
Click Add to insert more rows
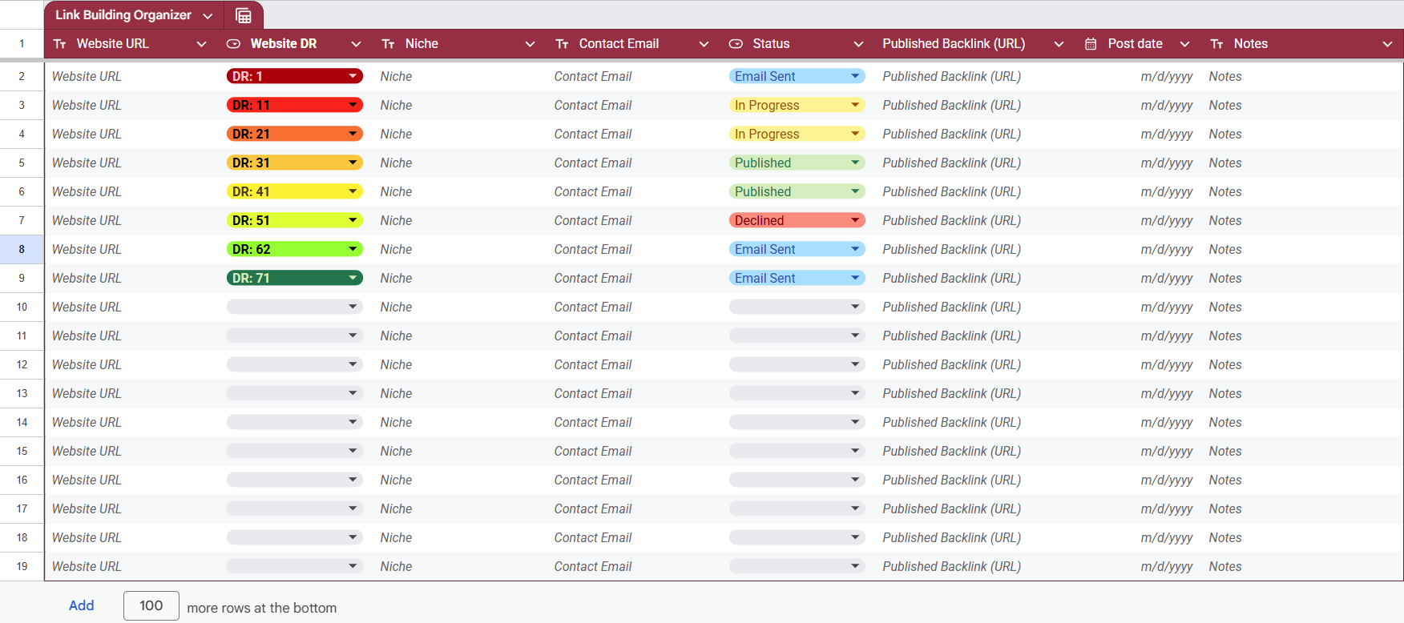pyautogui.click(x=81, y=605)
